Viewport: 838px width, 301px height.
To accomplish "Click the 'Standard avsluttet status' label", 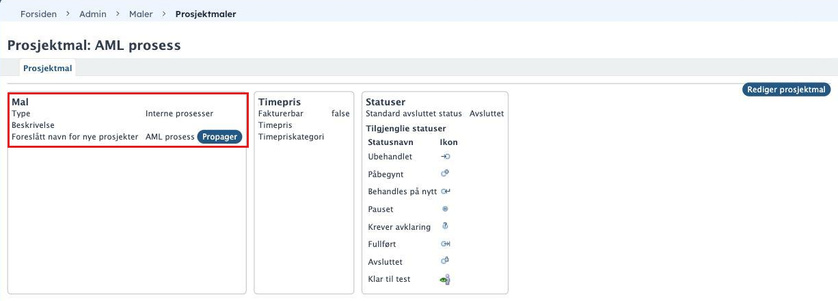I will 414,114.
